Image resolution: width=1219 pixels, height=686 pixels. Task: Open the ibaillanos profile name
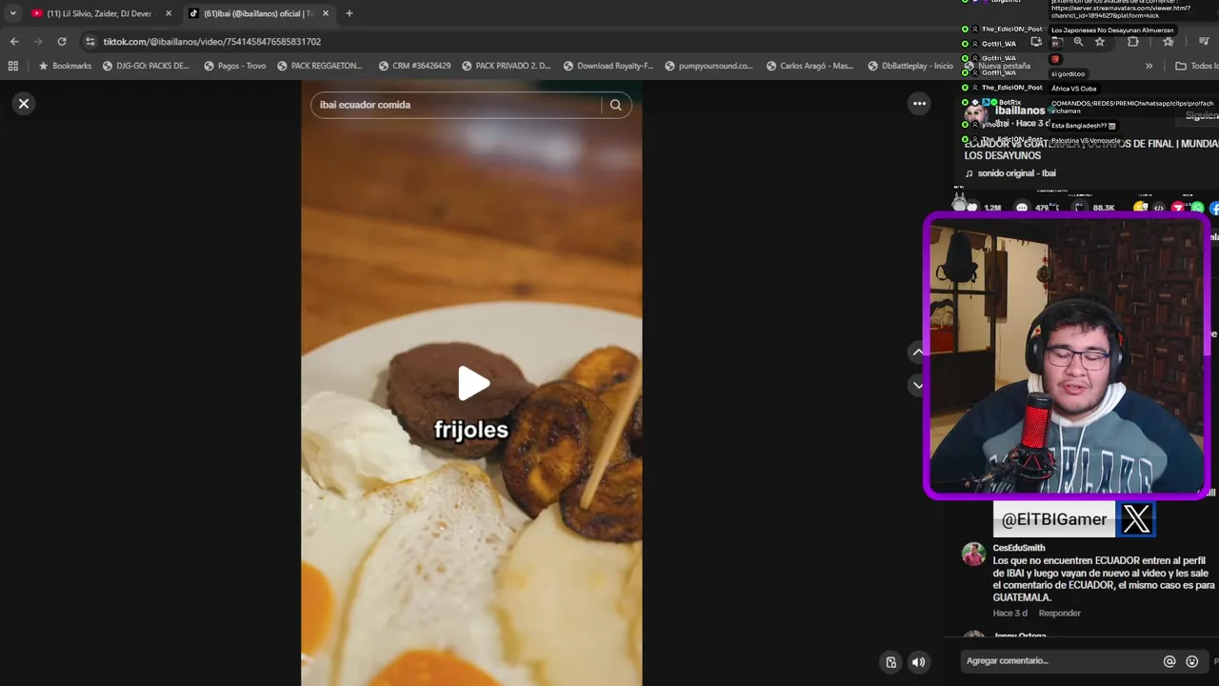tap(1020, 111)
